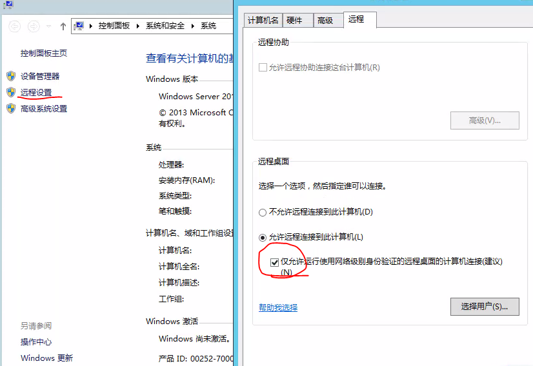Viewport: 533px width, 366px height.
Task: Select 不允许远程连接到此计算机 radio button
Action: (263, 213)
